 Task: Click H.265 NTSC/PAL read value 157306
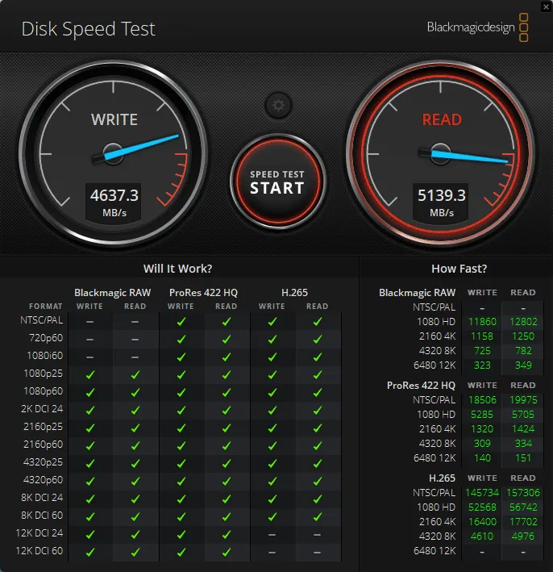pos(523,493)
